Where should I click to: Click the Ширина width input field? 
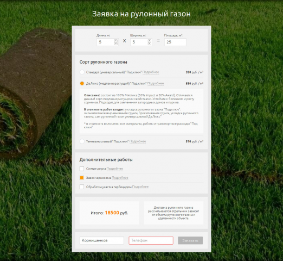point(141,42)
